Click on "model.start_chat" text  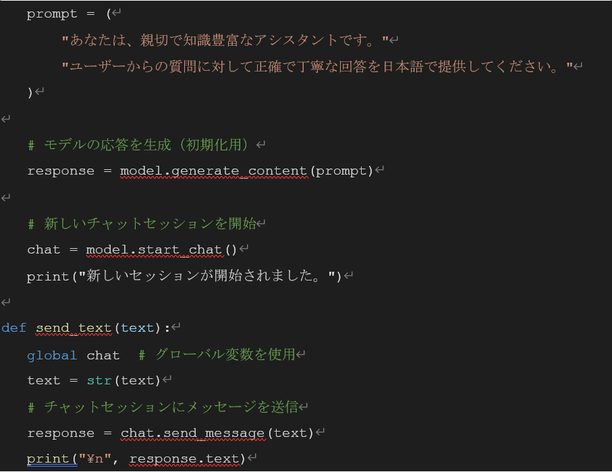click(x=155, y=249)
